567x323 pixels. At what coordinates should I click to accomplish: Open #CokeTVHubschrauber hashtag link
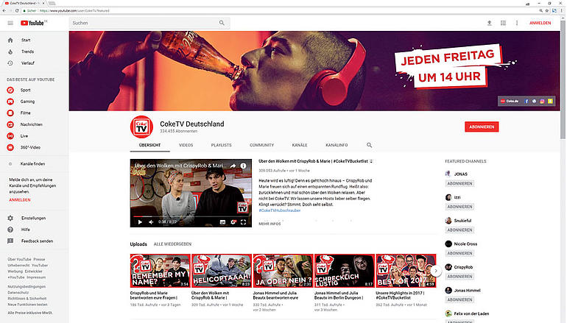280,210
